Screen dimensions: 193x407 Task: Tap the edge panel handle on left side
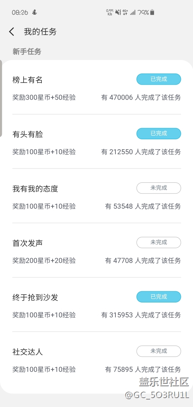(1, 98)
